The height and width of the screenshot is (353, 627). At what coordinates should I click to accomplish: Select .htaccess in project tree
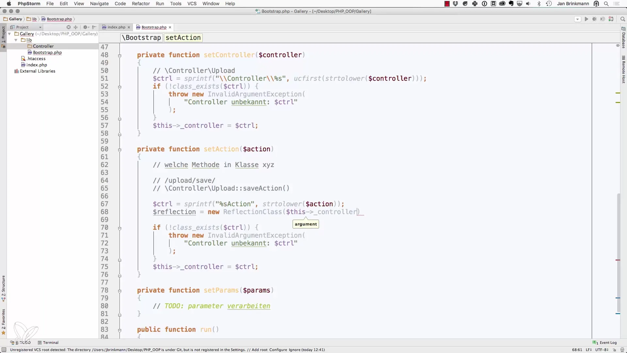33,59
